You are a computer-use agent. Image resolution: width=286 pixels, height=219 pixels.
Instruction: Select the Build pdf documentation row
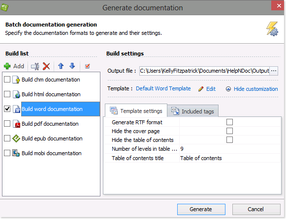(51, 124)
